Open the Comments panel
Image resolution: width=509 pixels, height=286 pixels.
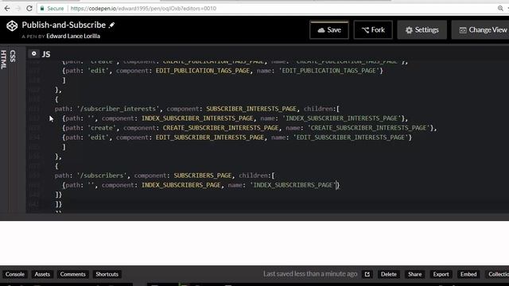coord(72,274)
